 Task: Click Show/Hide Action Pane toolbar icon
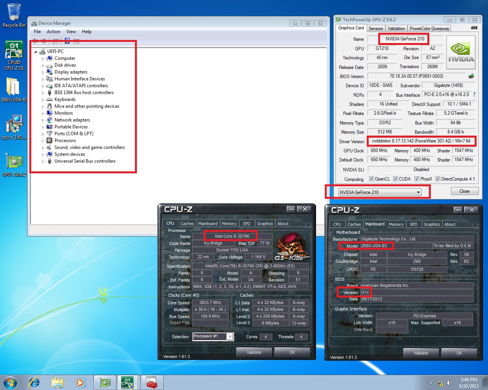(x=76, y=41)
